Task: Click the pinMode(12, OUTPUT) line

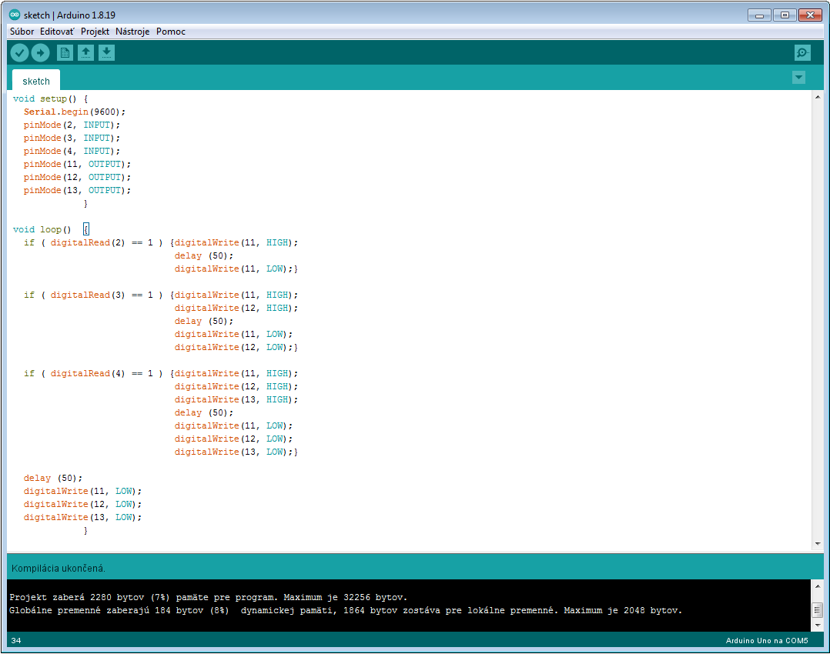Action: [77, 177]
